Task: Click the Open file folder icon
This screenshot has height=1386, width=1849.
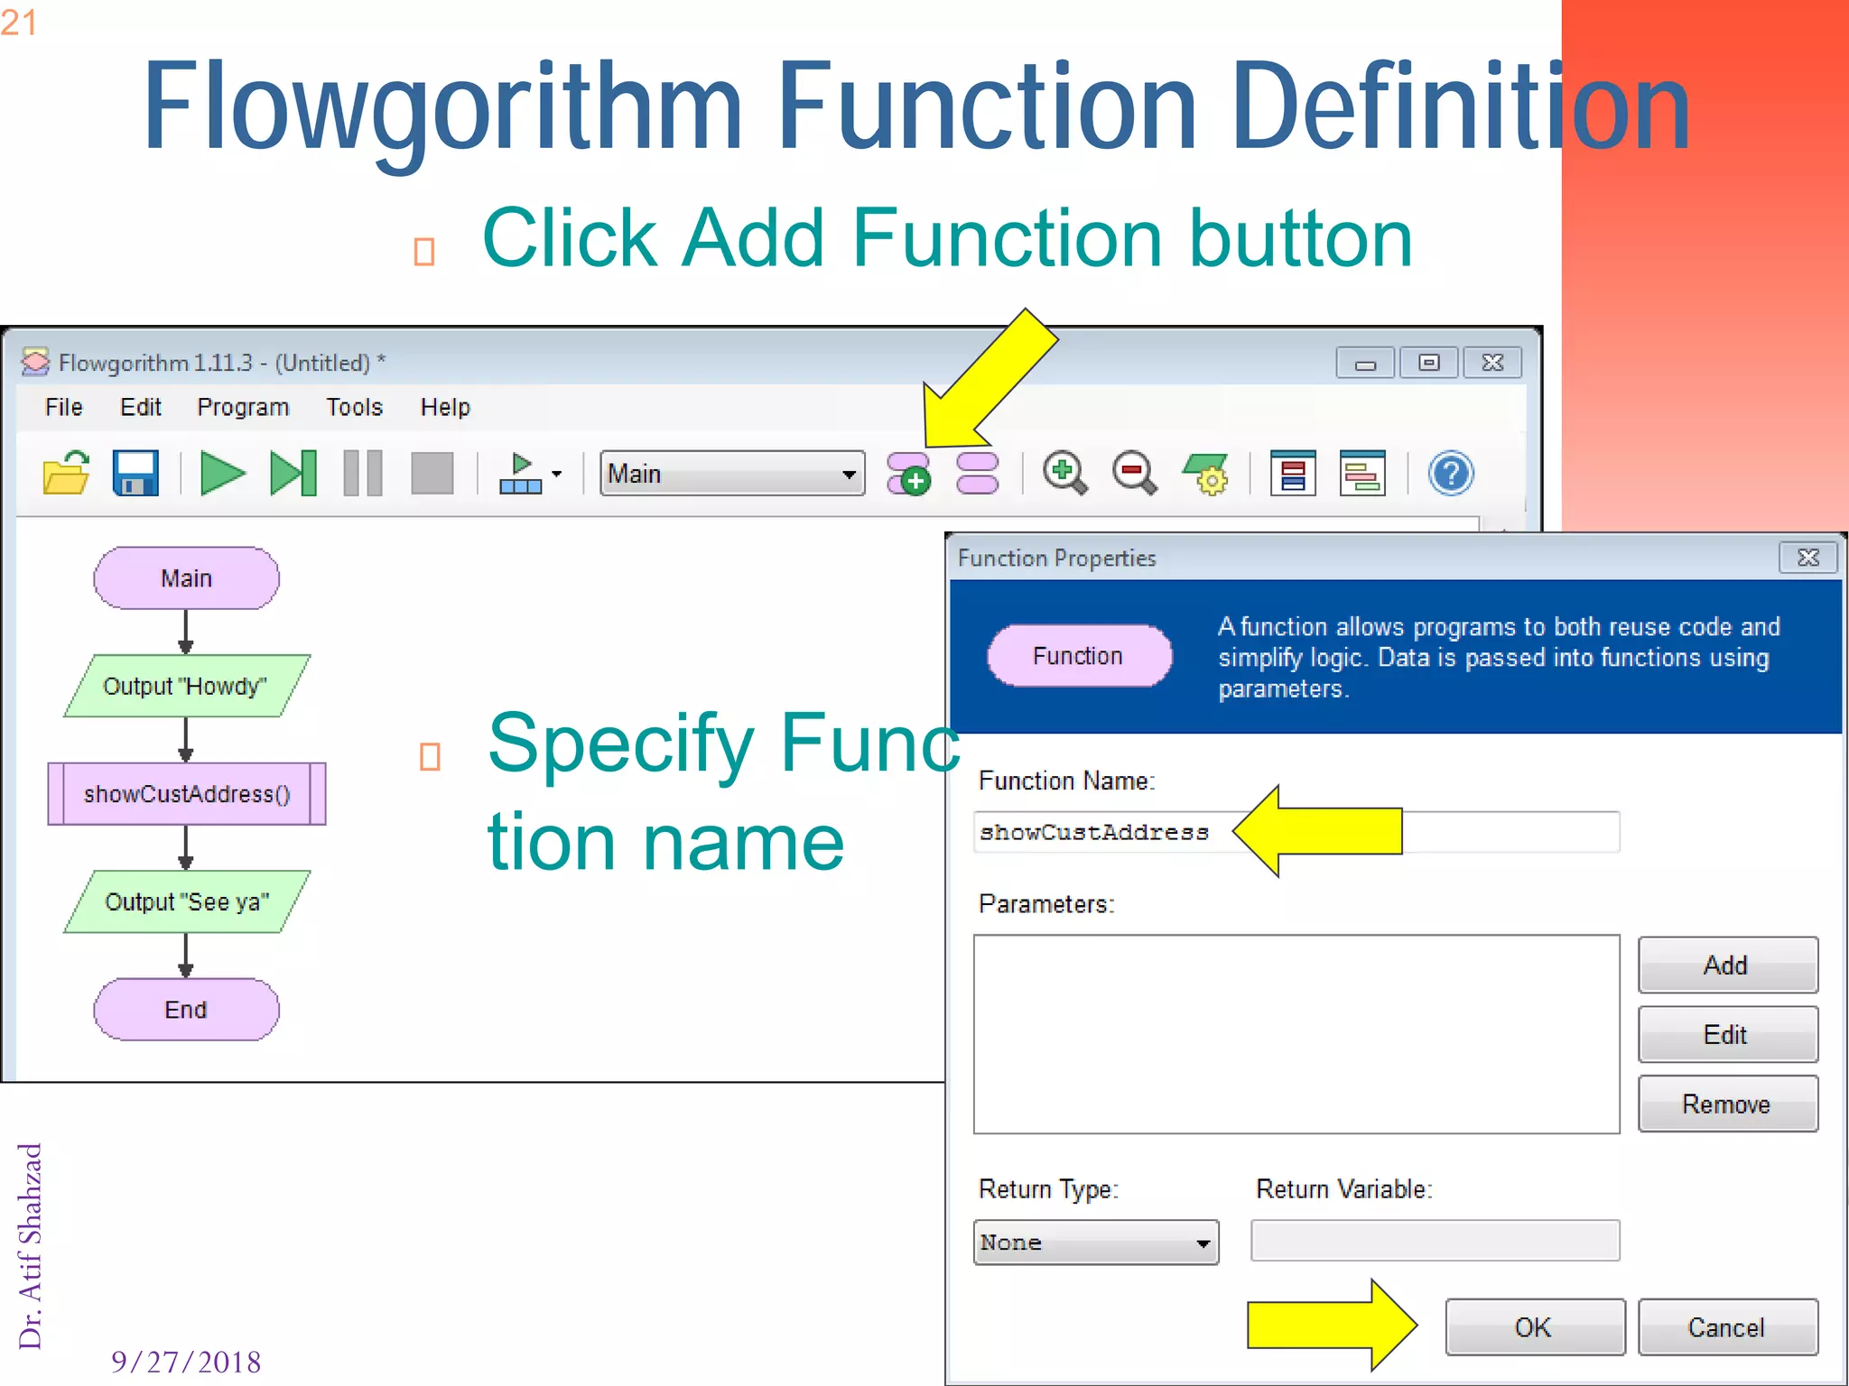Action: 67,473
